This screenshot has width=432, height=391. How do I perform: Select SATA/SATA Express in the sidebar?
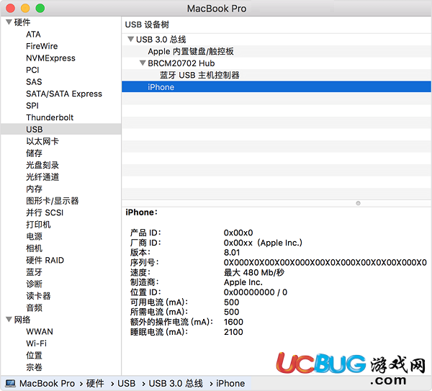pyautogui.click(x=64, y=94)
